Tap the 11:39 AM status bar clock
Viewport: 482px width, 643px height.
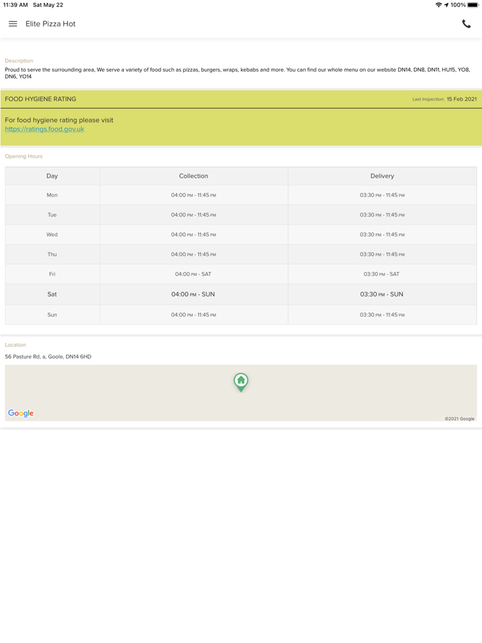[x=16, y=5]
